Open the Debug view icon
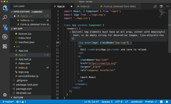Viewport: 171px width, 104px height. (x=5, y=37)
